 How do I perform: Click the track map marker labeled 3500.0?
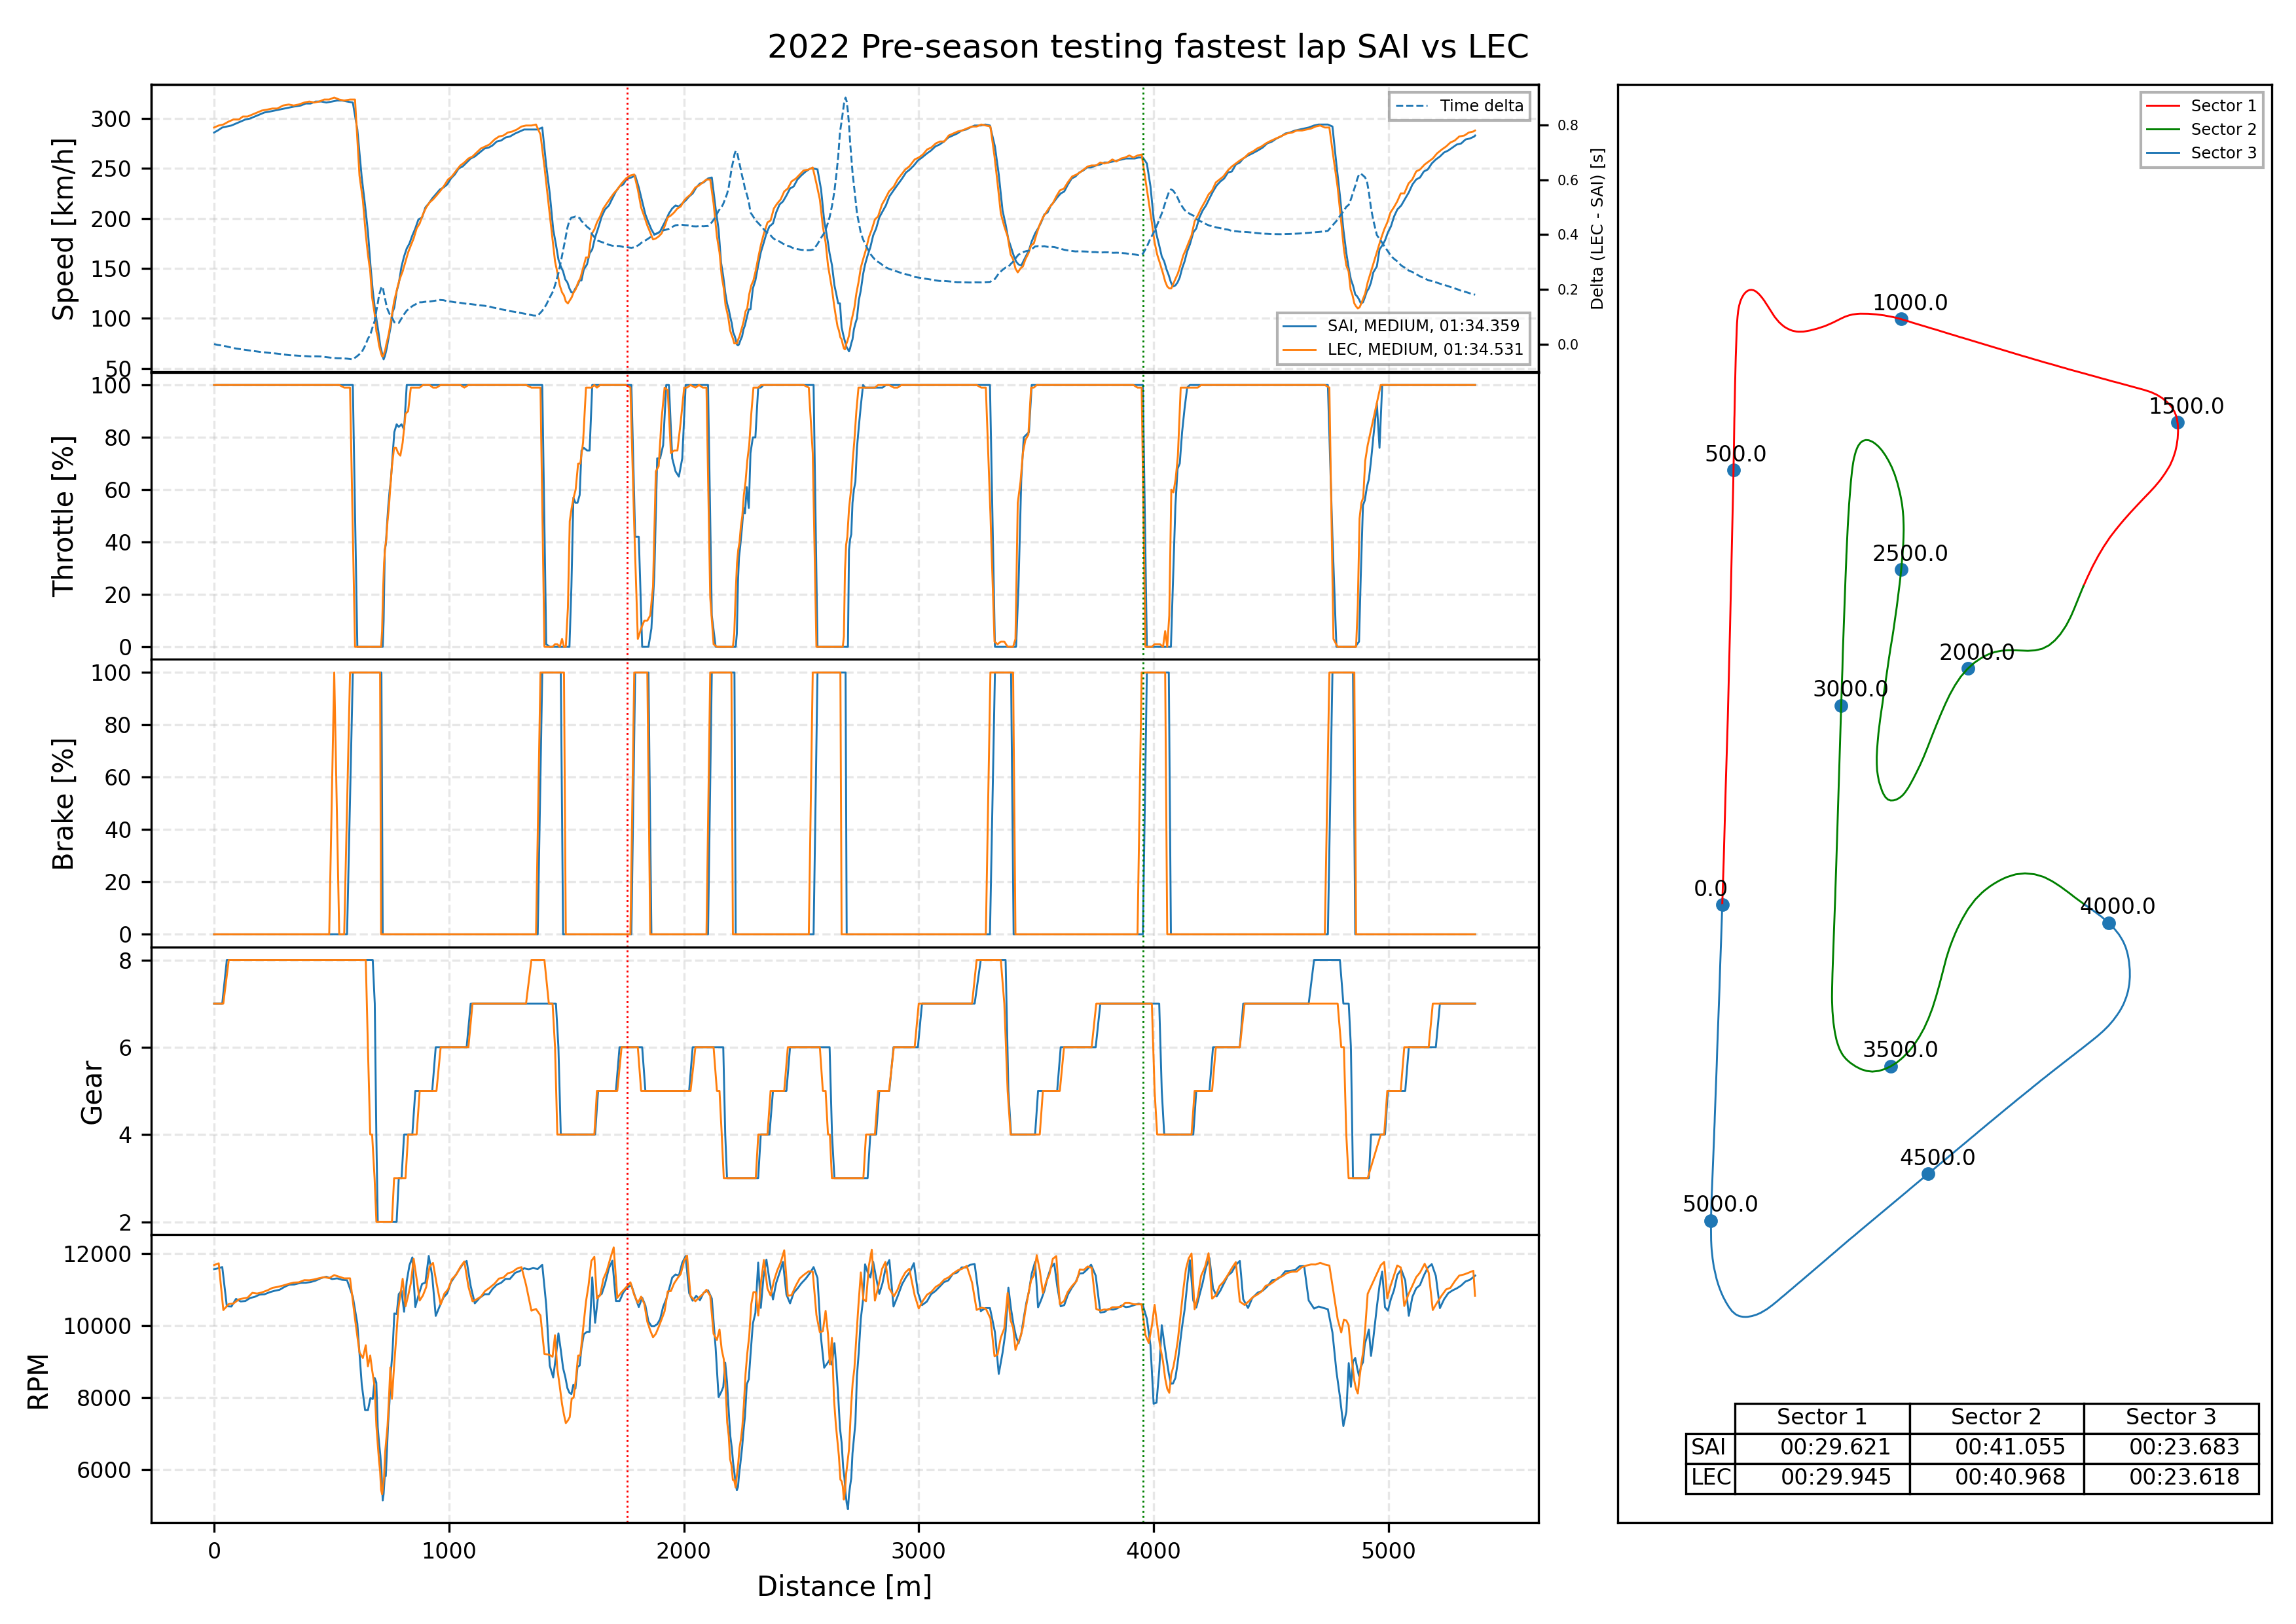click(x=1891, y=1067)
